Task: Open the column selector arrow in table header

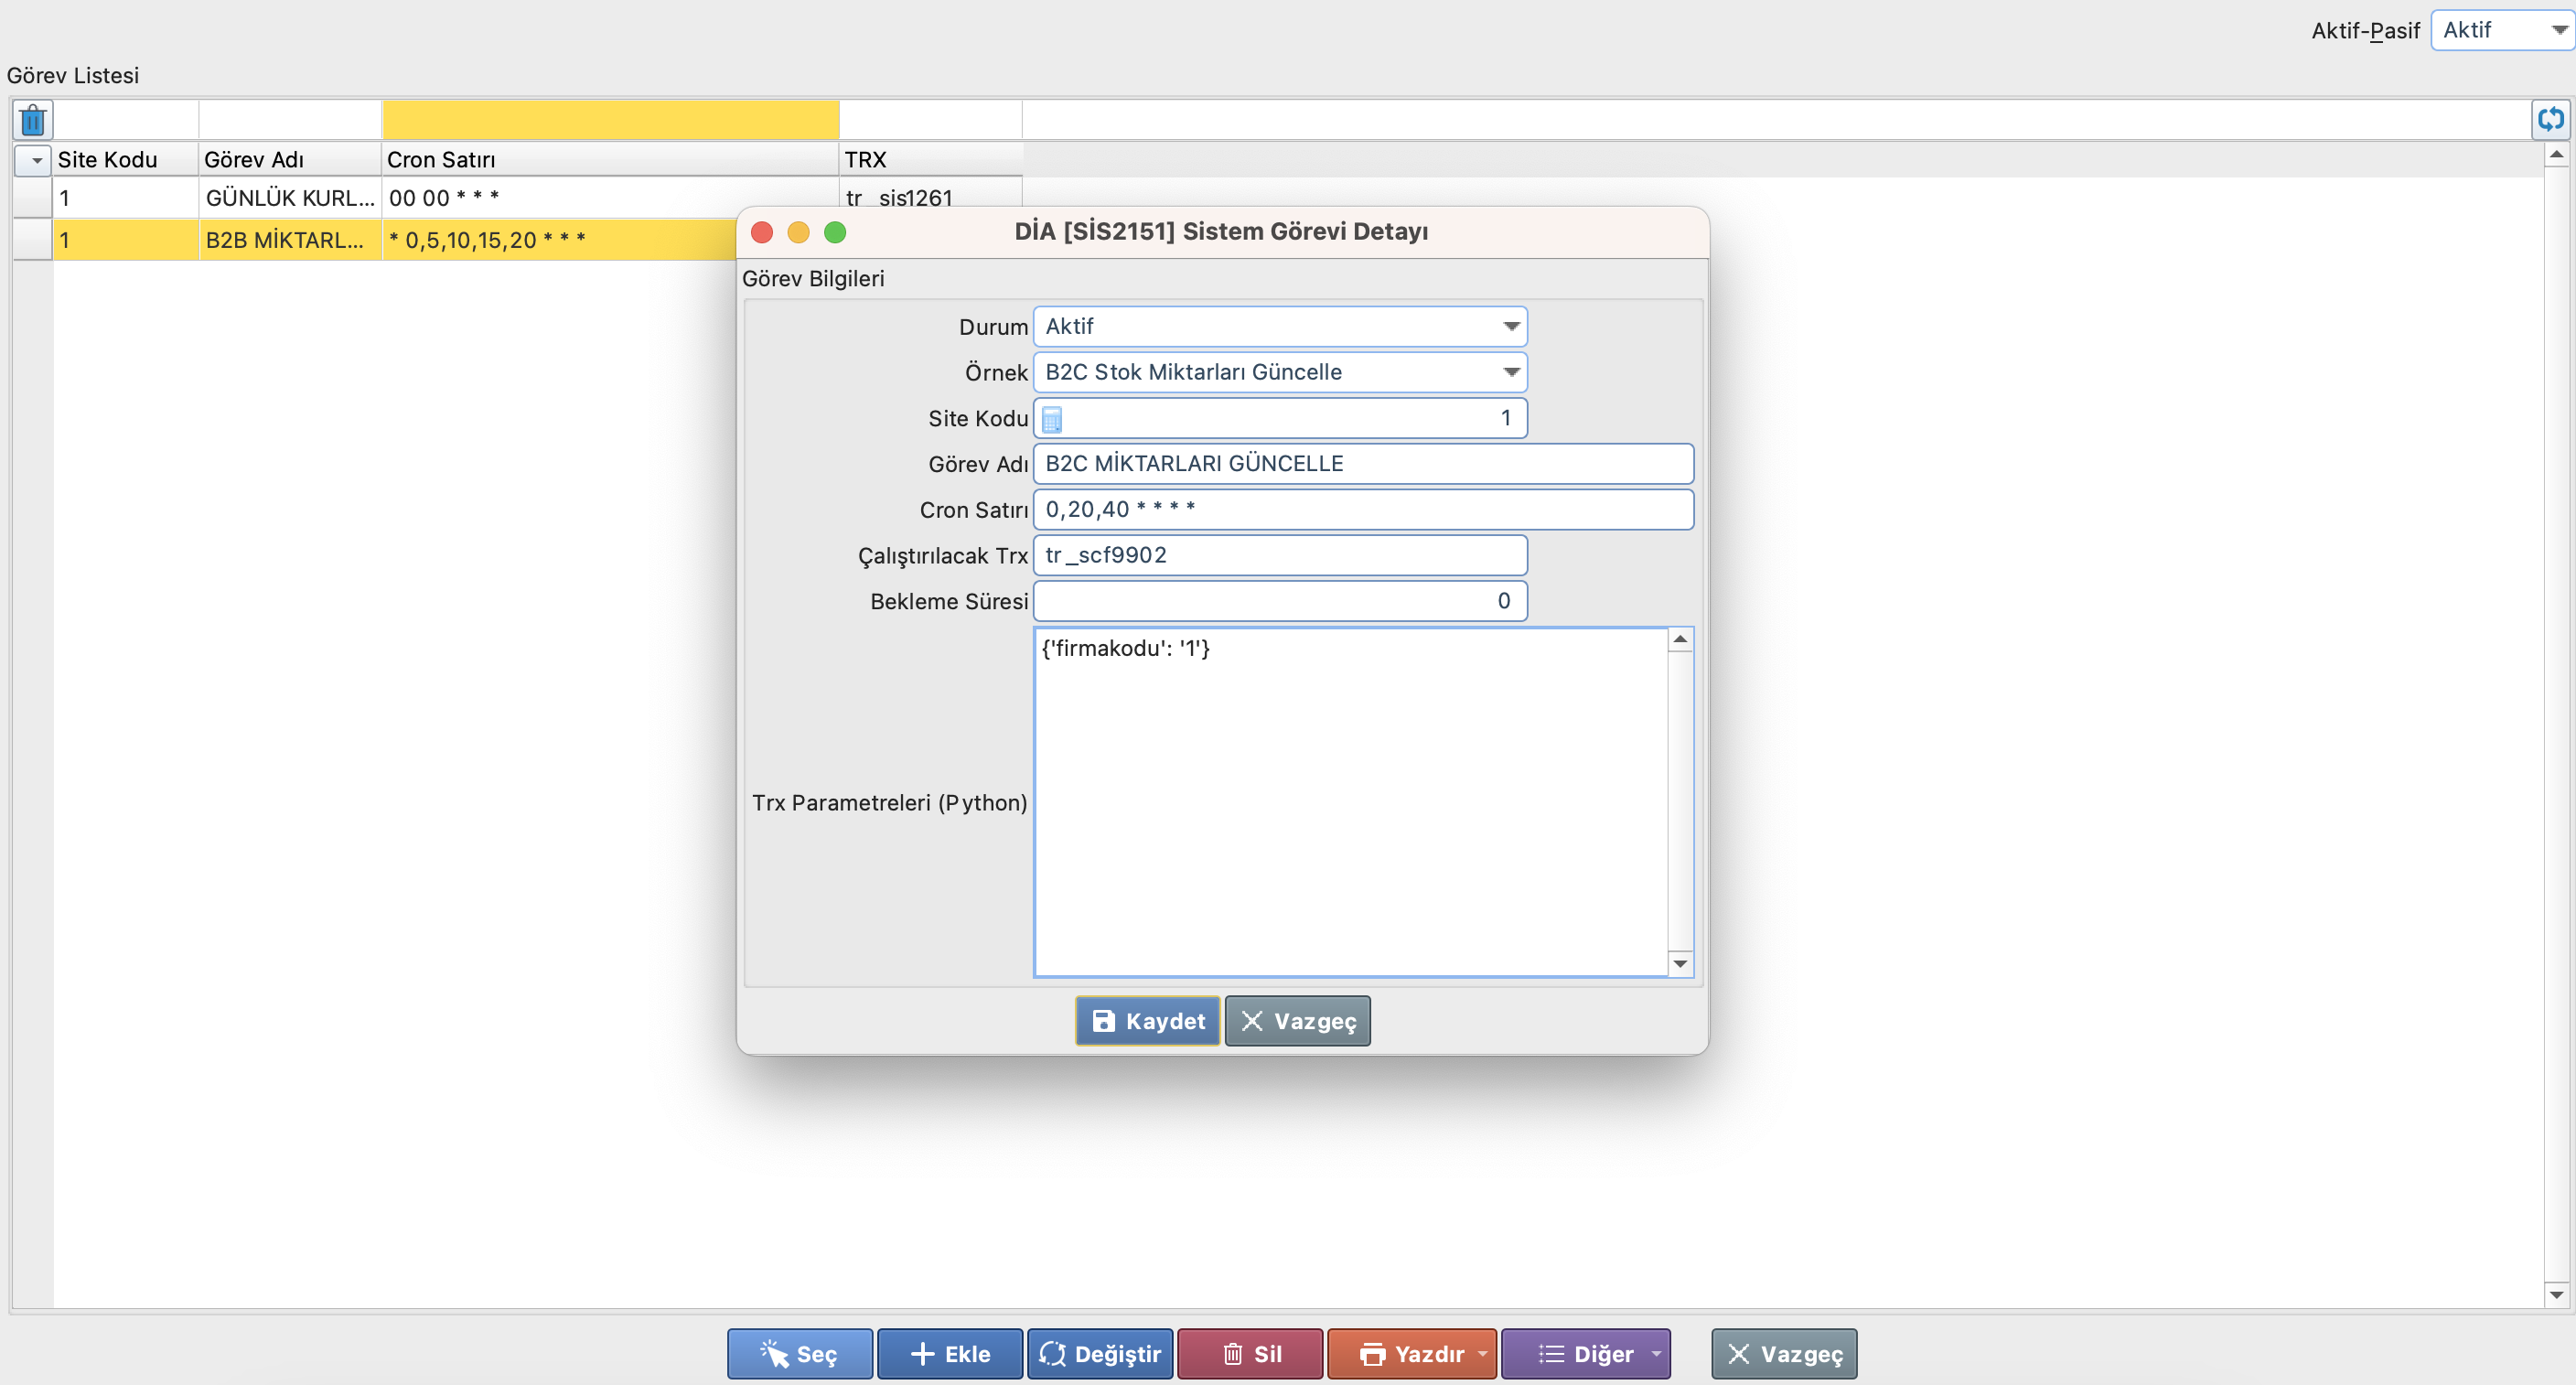Action: (36, 160)
